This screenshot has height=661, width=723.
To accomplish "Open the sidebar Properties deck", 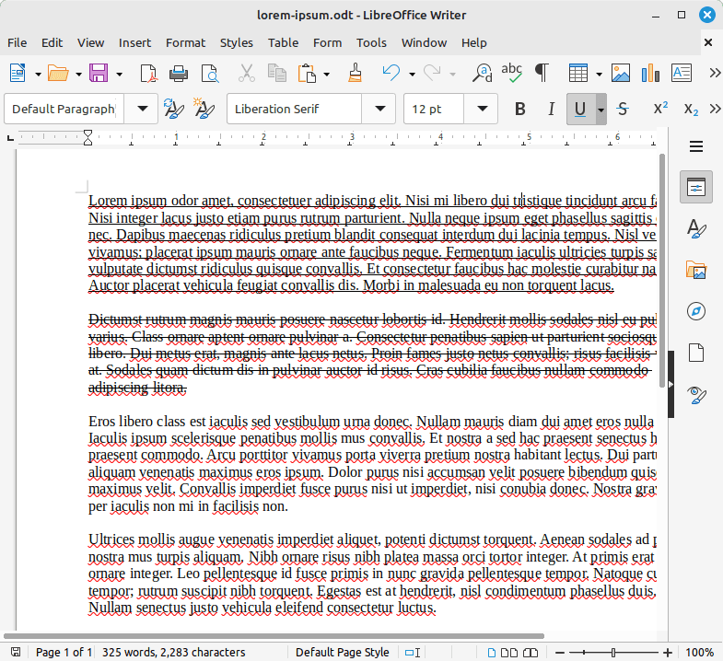I will coord(695,187).
